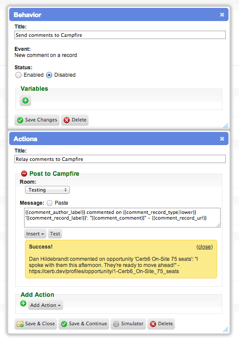
Task: Select the Enabled status radio button
Action: (18, 75)
